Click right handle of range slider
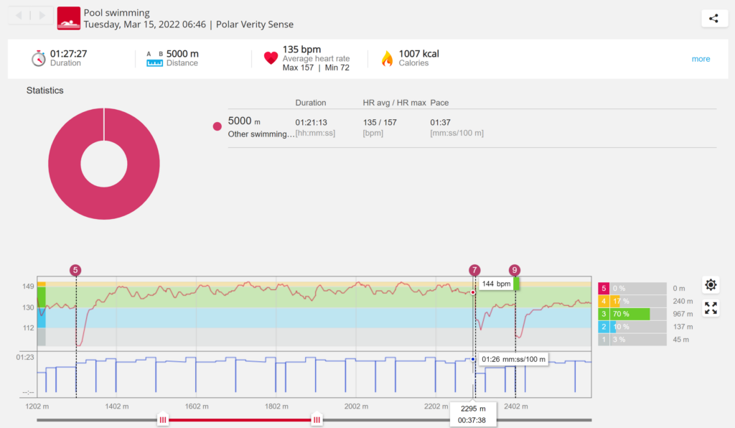 [x=316, y=420]
